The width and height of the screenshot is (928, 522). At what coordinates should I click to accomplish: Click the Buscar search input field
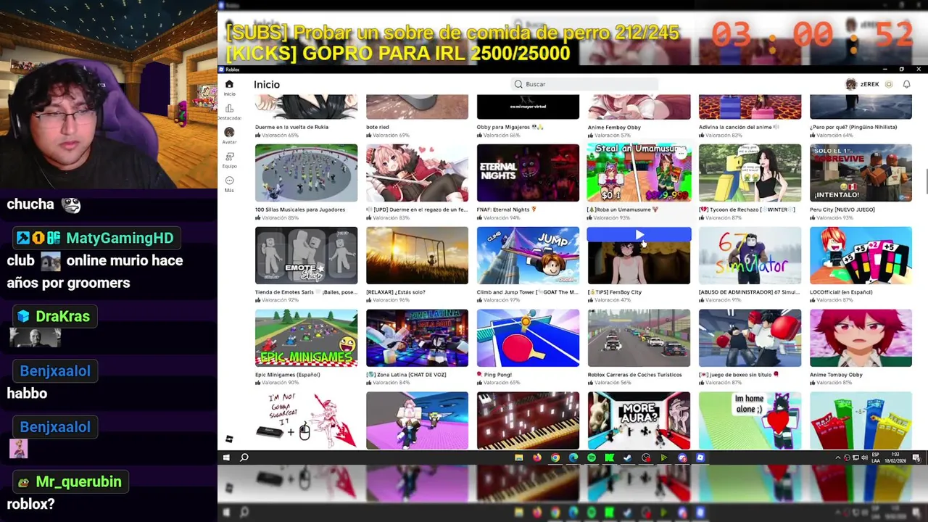tap(584, 84)
